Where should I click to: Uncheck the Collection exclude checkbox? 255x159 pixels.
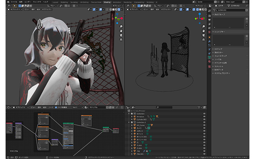coord(132,114)
